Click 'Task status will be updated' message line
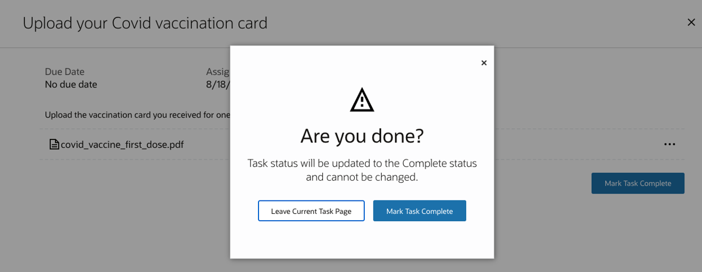Screen dimensions: 702x272 point(362,164)
